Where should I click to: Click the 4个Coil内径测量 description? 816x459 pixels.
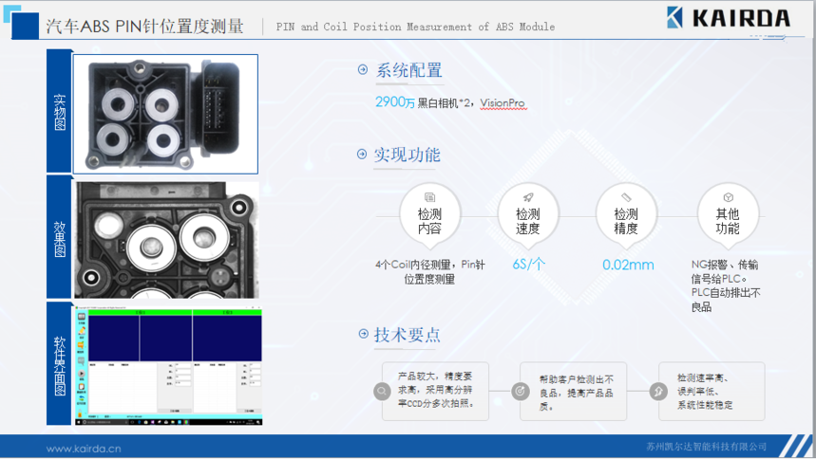[x=430, y=272]
